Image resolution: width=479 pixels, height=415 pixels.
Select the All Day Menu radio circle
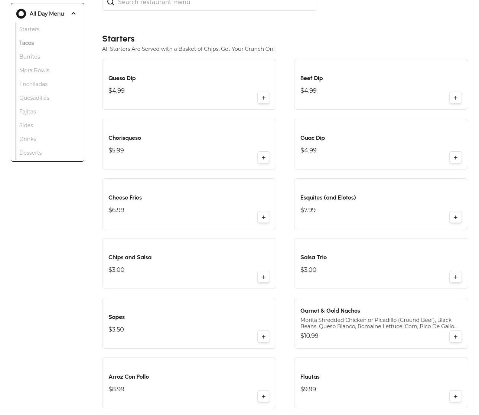click(21, 14)
